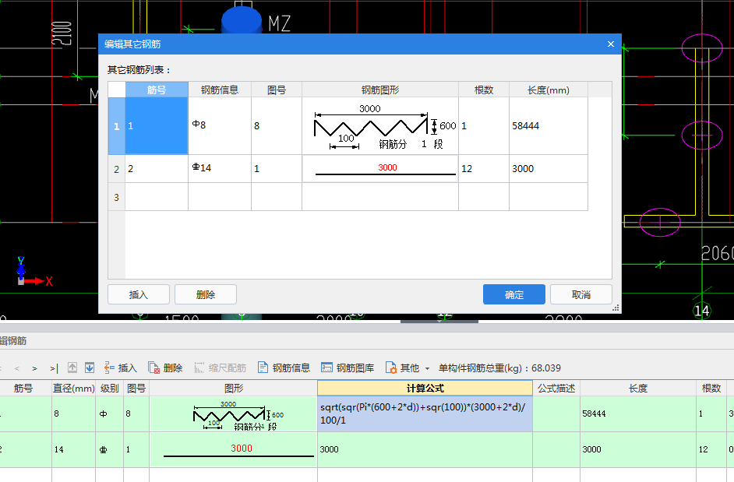This screenshot has width=734, height=482.
Task: Select bottom 直径(mm) column header
Action: coord(73,388)
